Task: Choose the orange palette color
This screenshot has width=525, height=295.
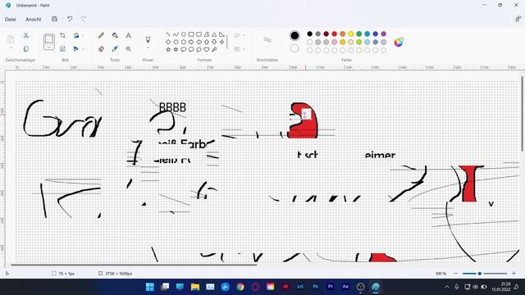Action: (343, 34)
